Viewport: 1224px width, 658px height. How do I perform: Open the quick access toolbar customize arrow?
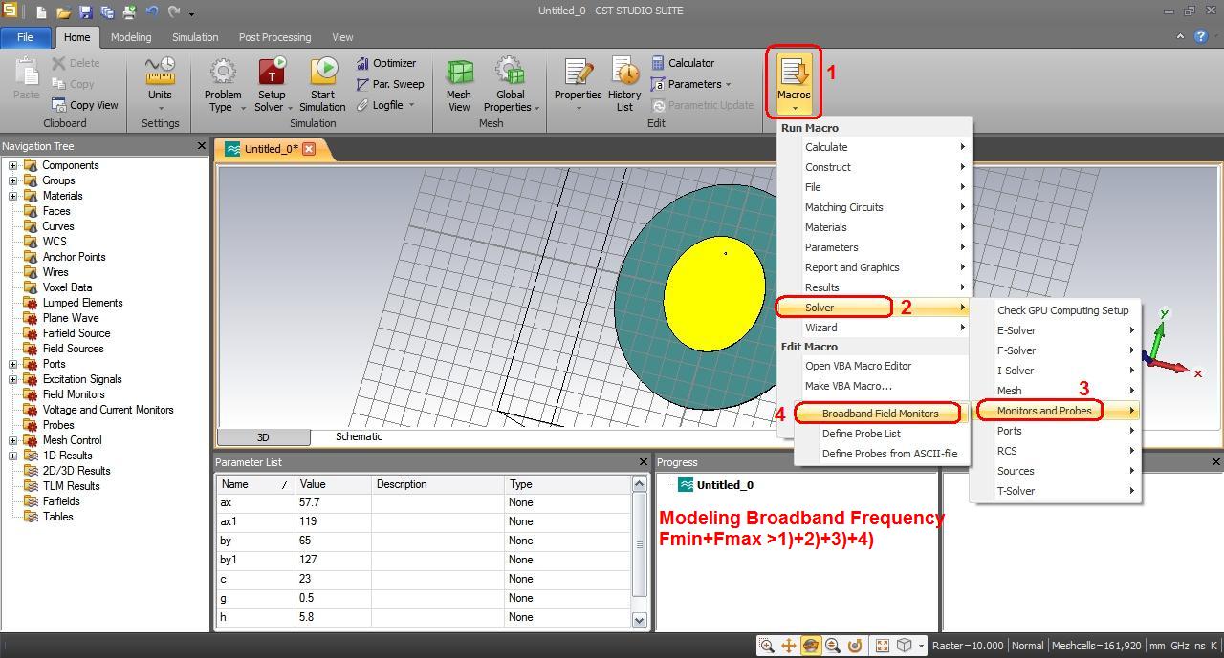(x=192, y=12)
